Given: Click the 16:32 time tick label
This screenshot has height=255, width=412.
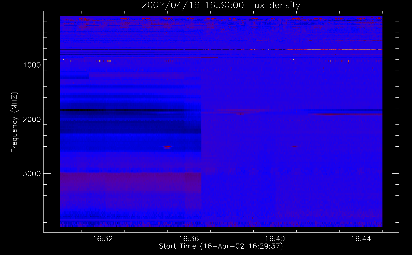Looking at the screenshot, I should (103, 239).
